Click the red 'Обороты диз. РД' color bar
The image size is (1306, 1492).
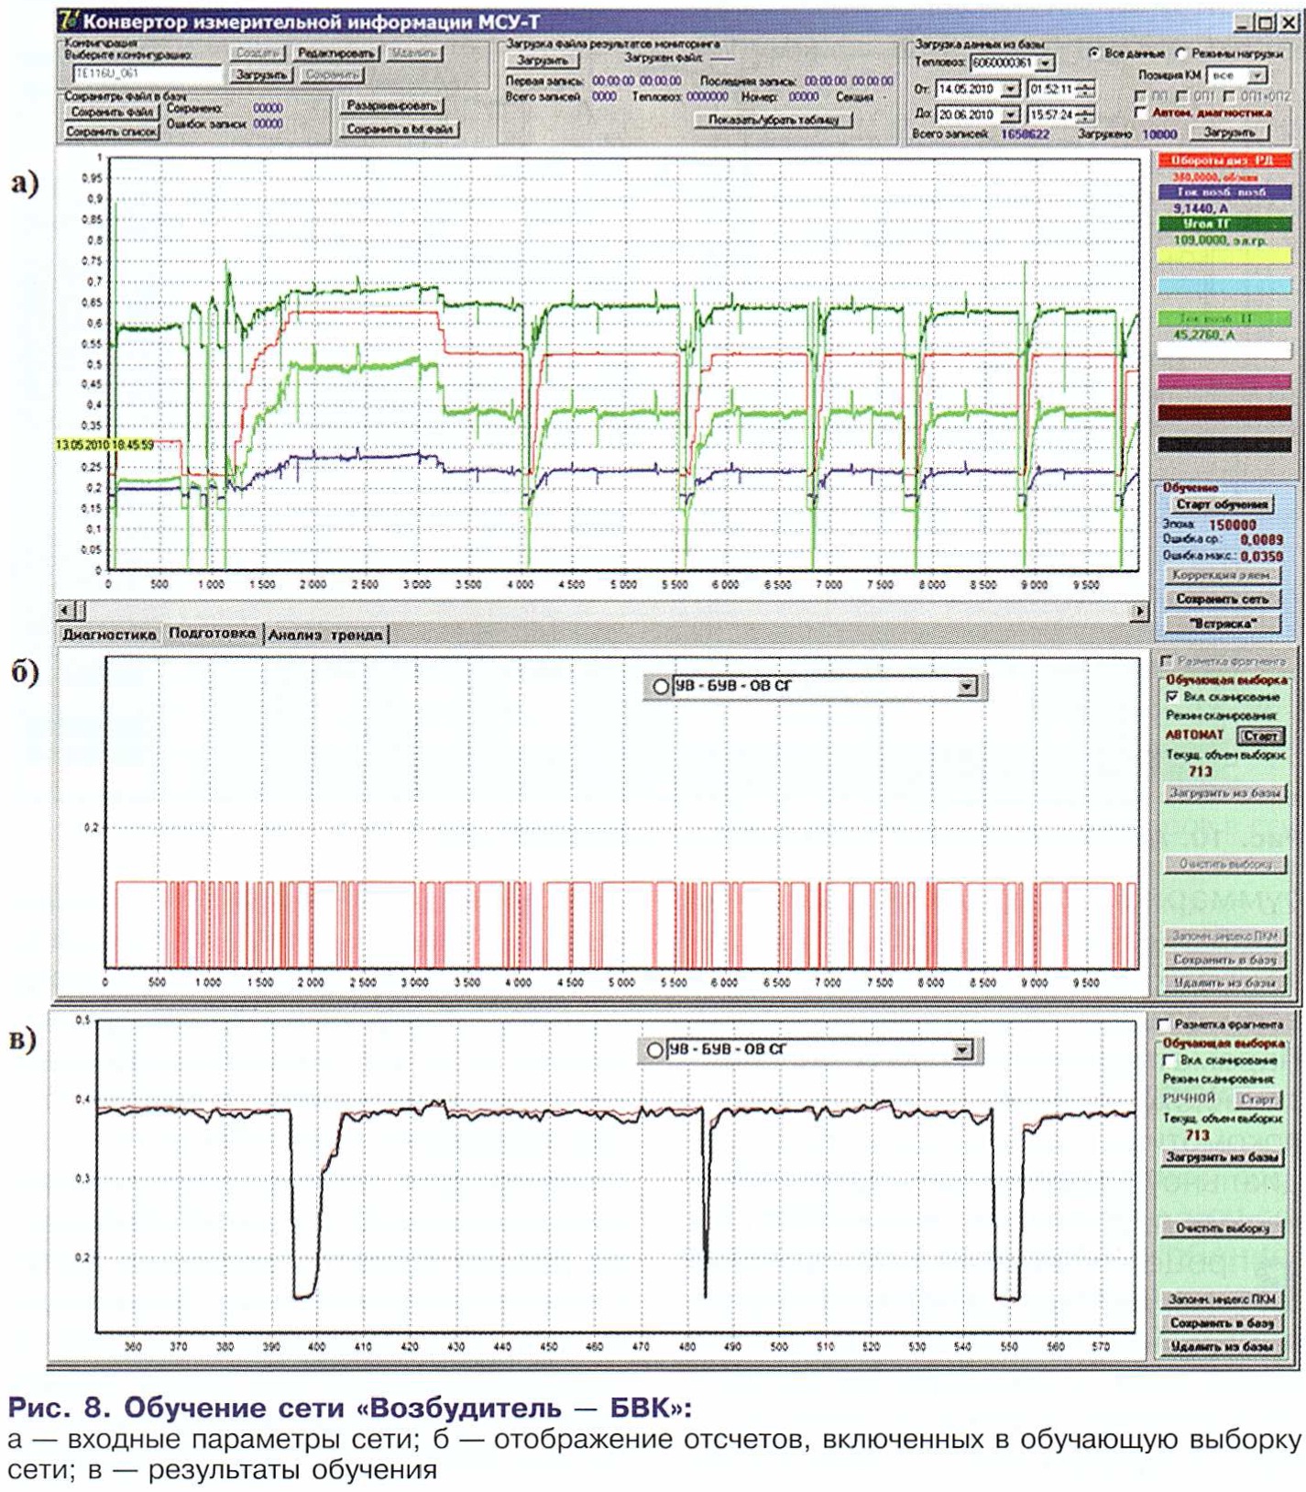(x=1224, y=160)
